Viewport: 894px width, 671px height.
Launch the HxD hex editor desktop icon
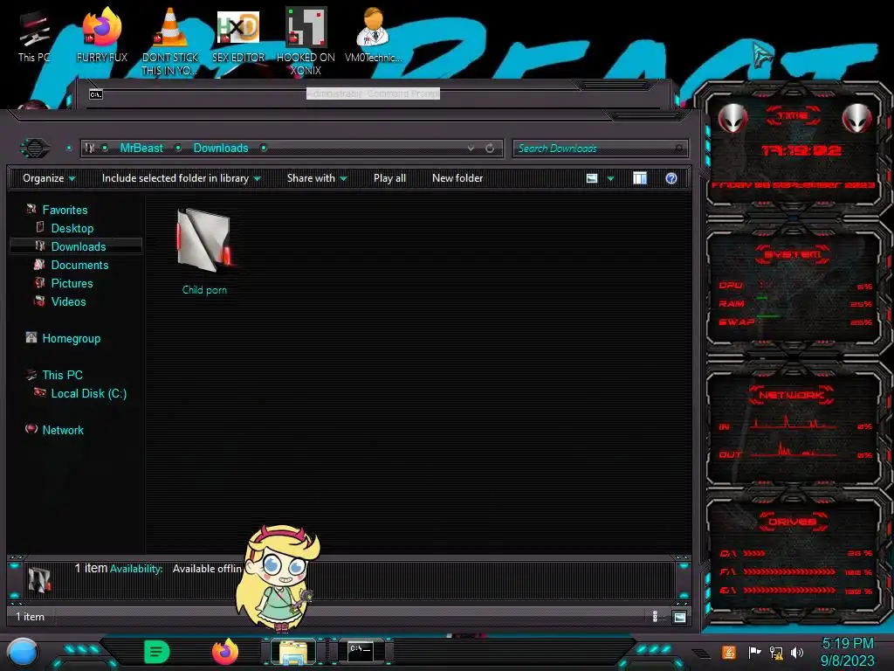coord(238,35)
